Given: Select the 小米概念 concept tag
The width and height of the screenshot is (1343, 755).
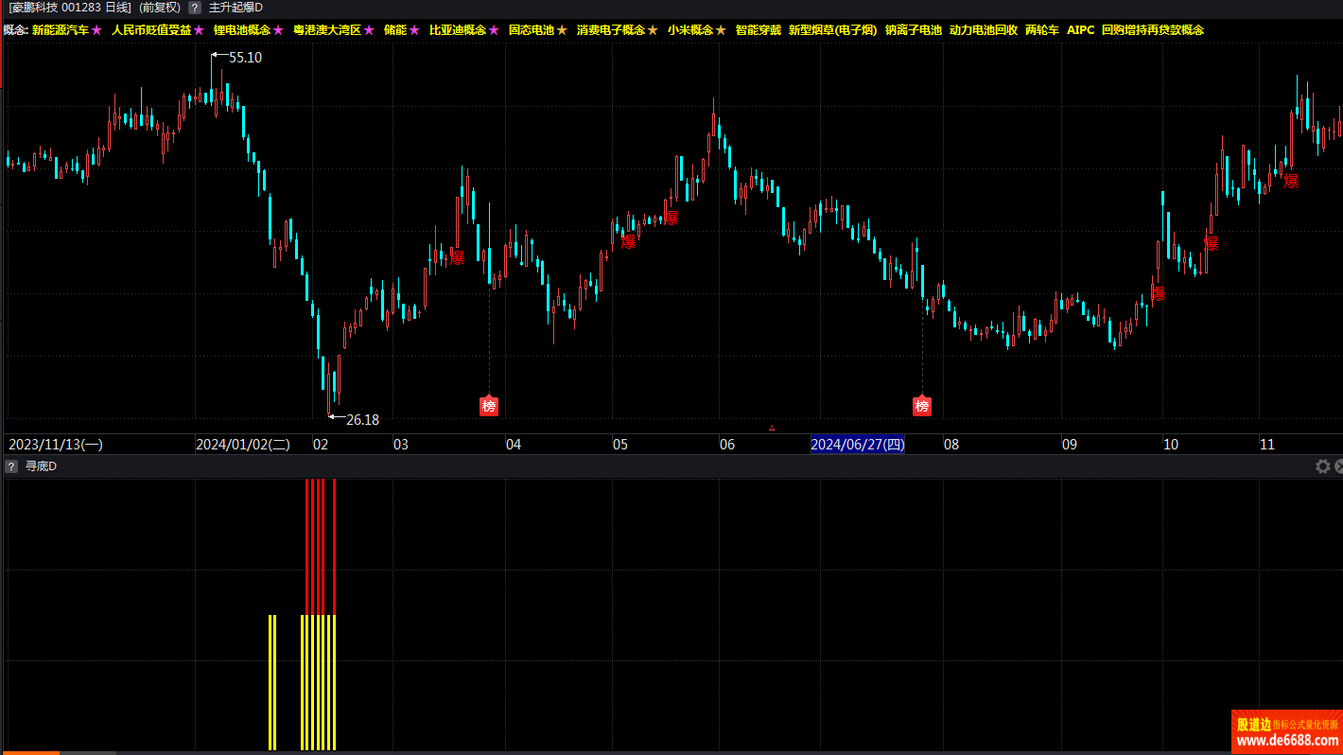Looking at the screenshot, I should pyautogui.click(x=689, y=30).
